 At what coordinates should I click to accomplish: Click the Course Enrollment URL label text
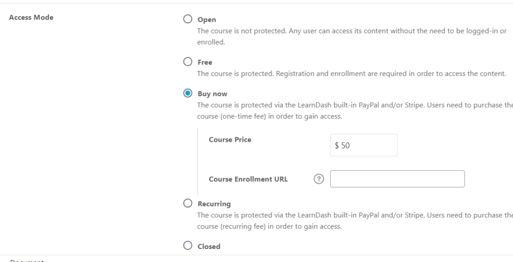coord(248,179)
